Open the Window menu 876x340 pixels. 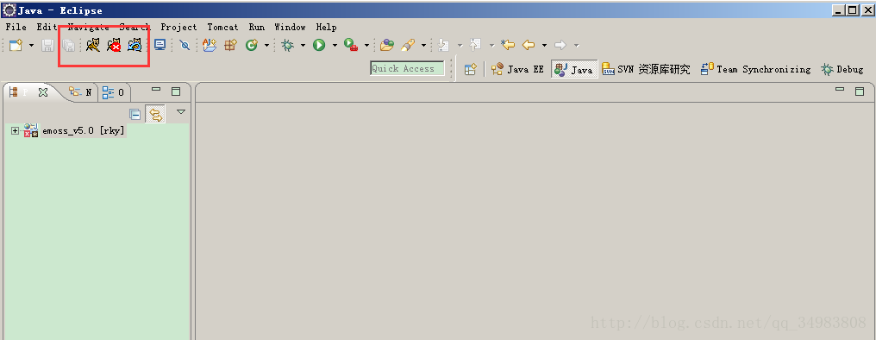290,27
